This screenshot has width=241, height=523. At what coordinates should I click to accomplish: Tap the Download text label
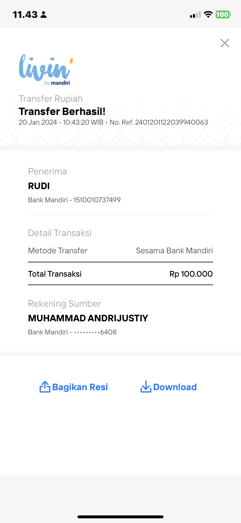(175, 387)
